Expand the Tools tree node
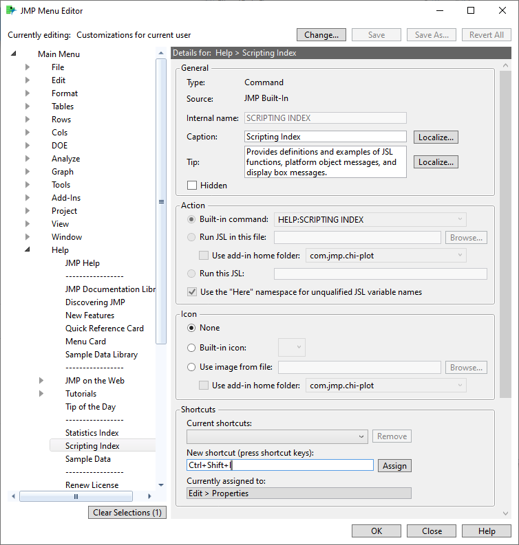Image resolution: width=519 pixels, height=545 pixels. (x=28, y=185)
